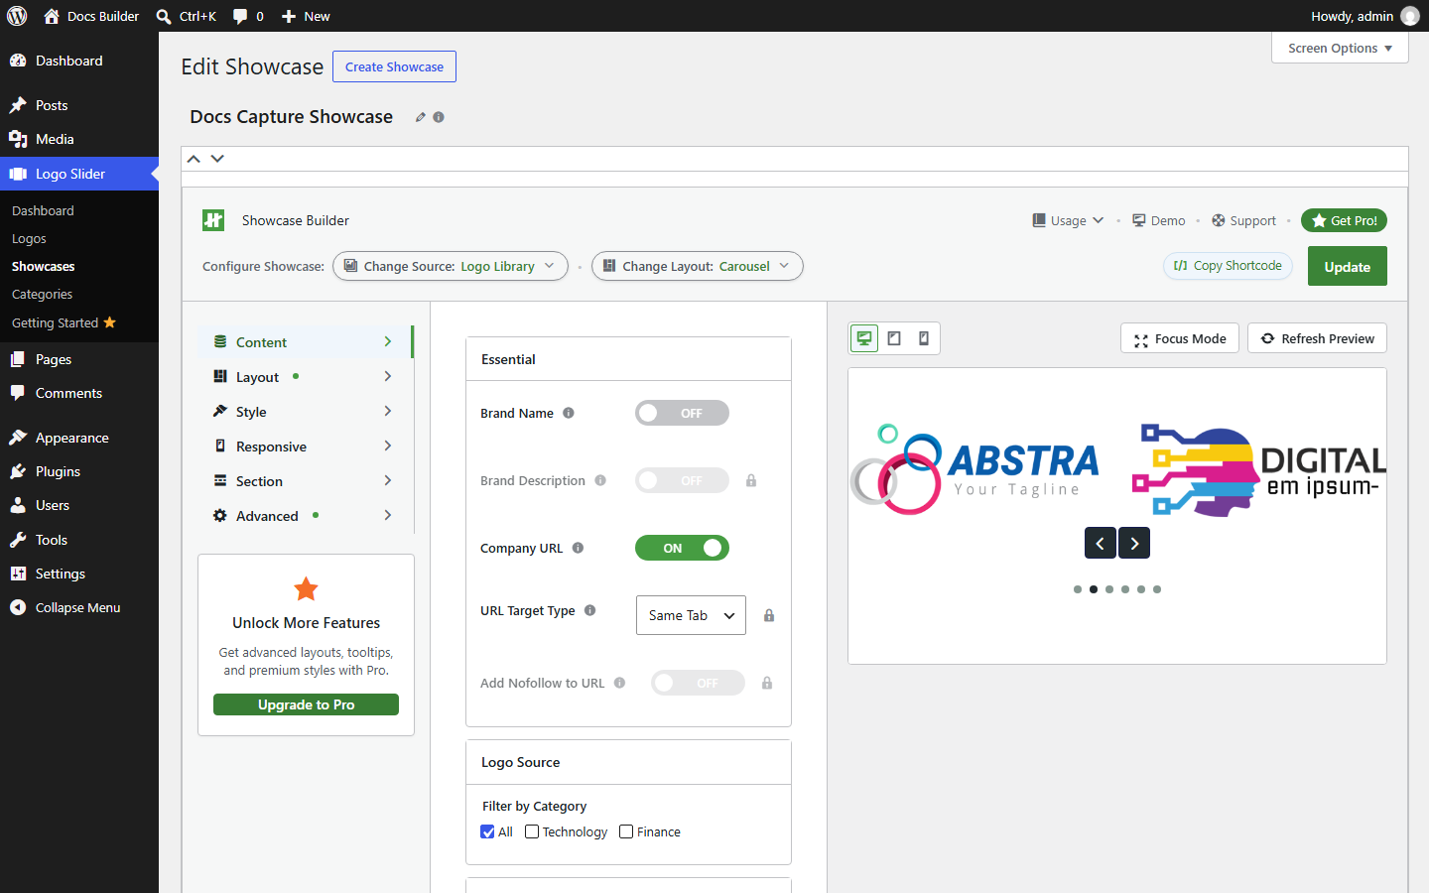
Task: Move panel up with the up arrow
Action: 194,159
